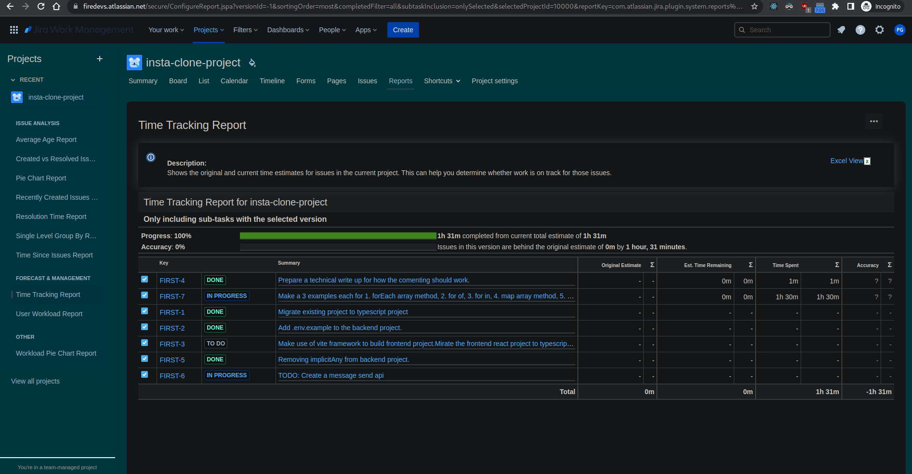Switch to the Summary tab
Image resolution: width=912 pixels, height=474 pixels.
pyautogui.click(x=143, y=81)
